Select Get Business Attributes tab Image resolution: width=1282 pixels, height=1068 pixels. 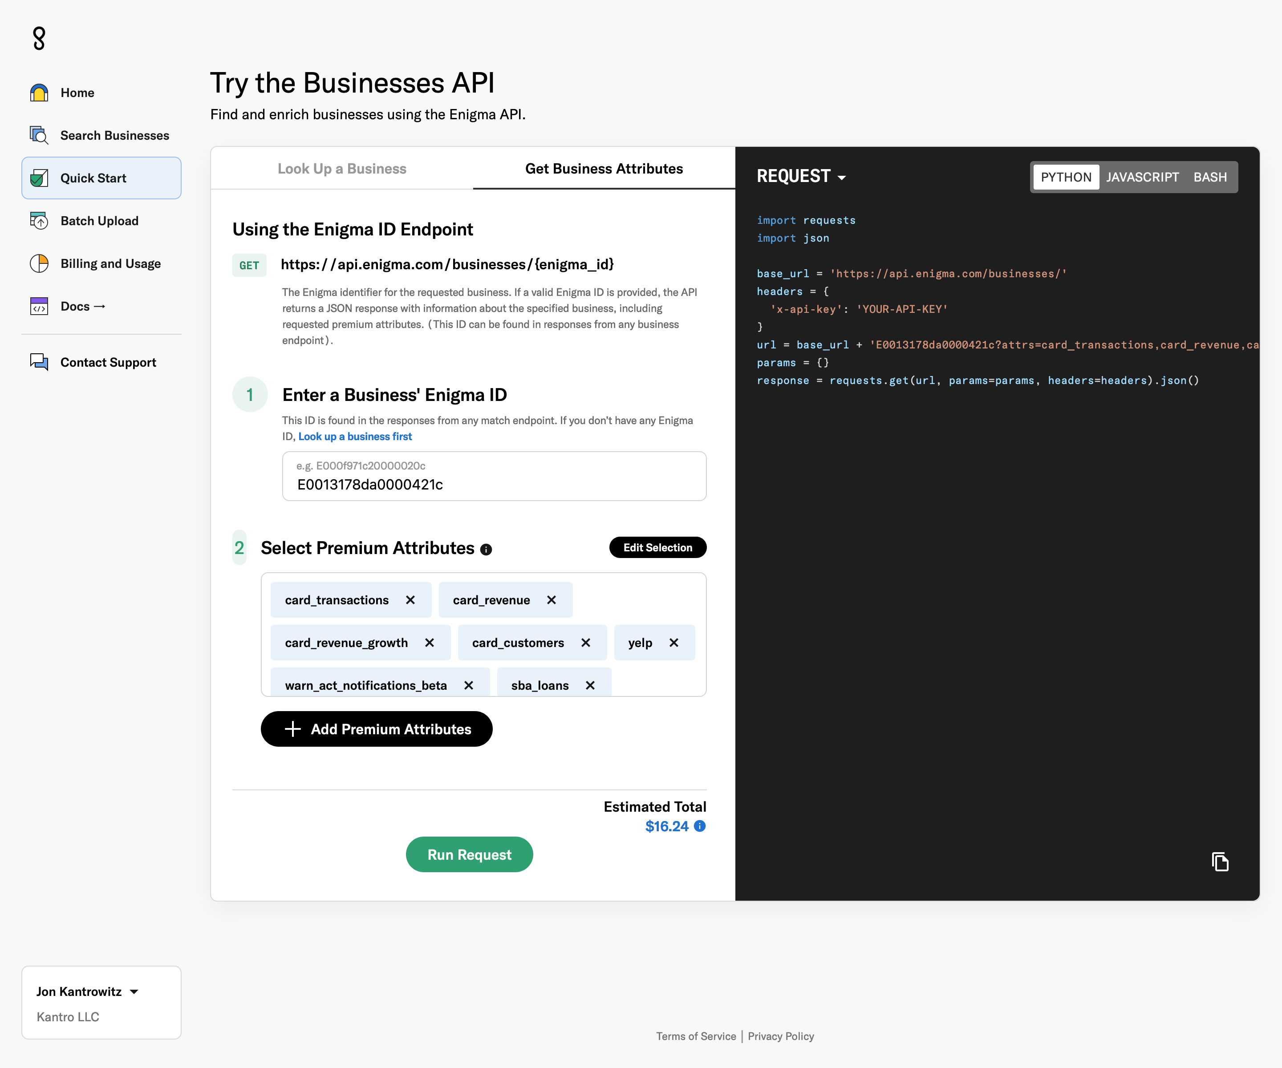click(604, 169)
